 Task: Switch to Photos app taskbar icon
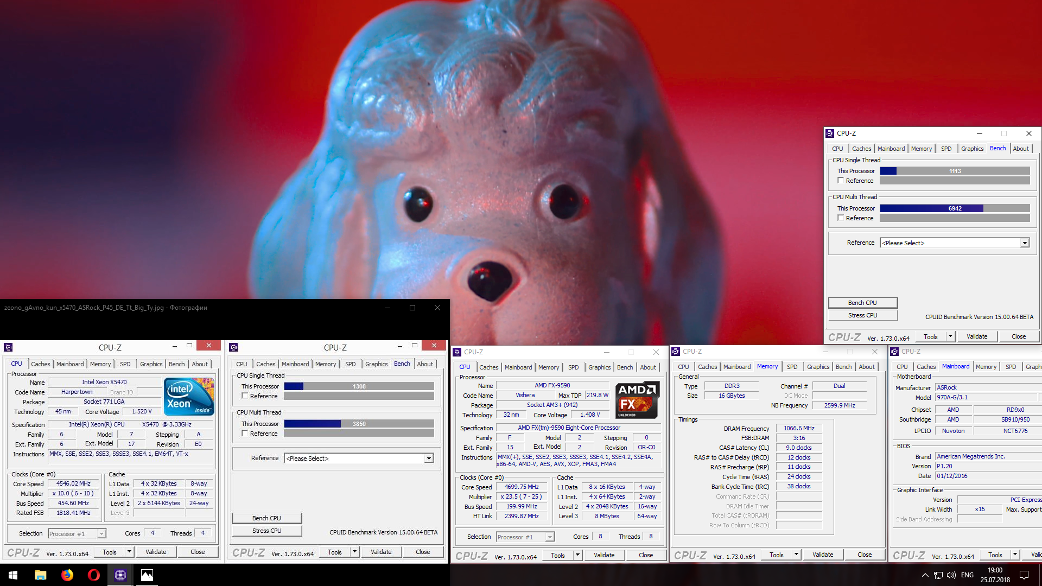pos(147,575)
